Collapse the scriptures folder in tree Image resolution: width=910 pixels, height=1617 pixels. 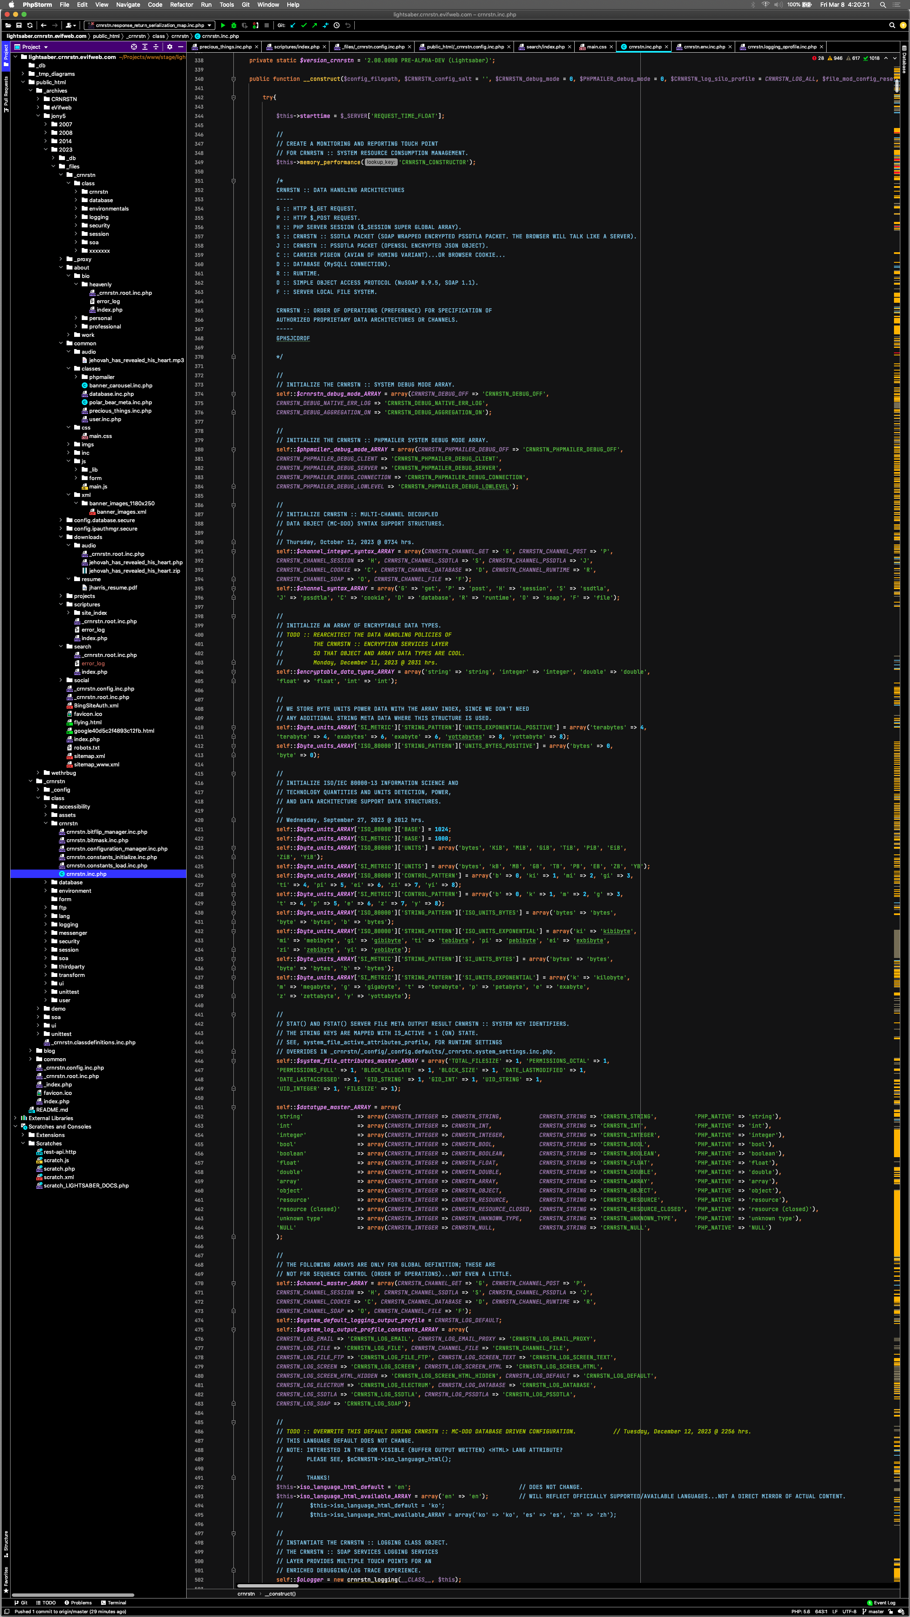[x=61, y=605]
